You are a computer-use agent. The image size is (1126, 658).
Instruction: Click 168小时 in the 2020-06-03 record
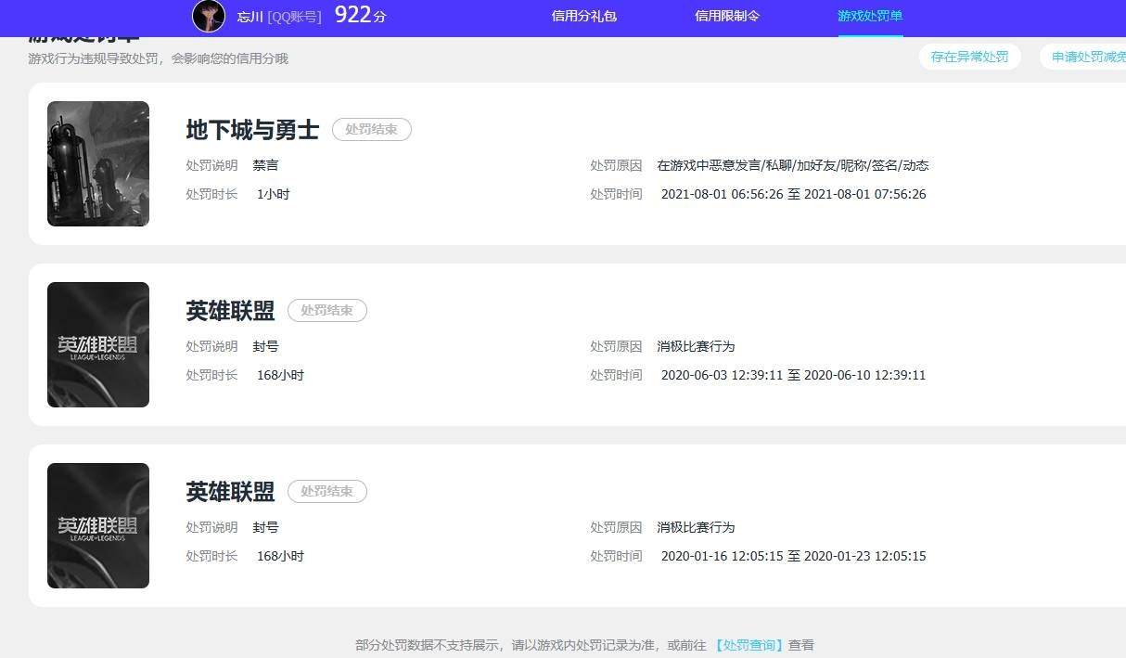(280, 375)
